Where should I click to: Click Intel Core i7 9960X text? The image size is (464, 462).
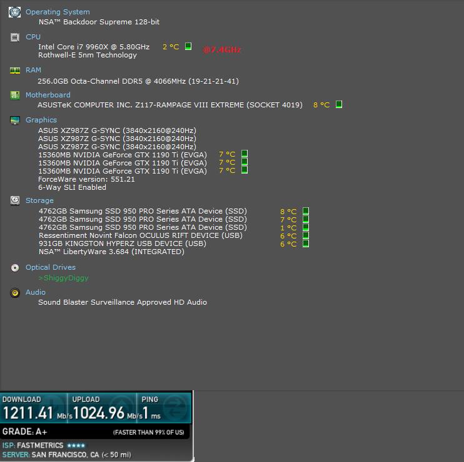(94, 47)
